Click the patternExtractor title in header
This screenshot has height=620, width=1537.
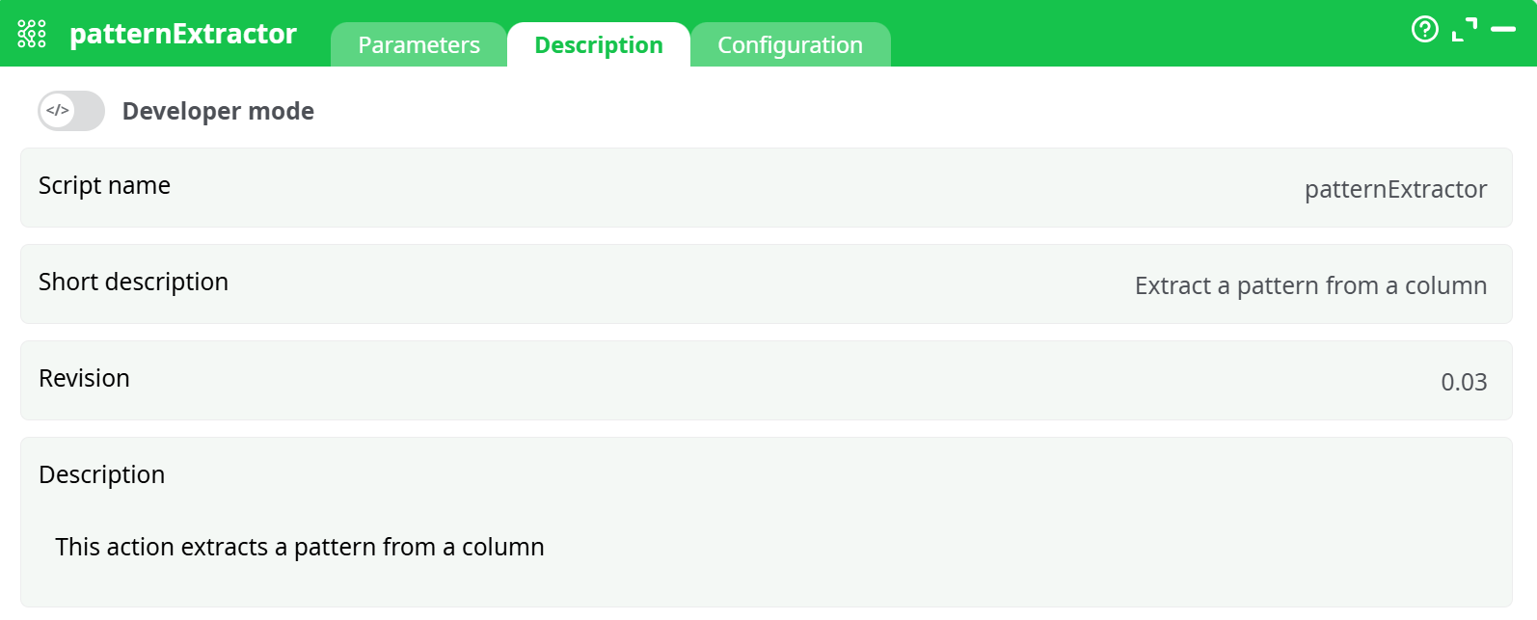(181, 32)
